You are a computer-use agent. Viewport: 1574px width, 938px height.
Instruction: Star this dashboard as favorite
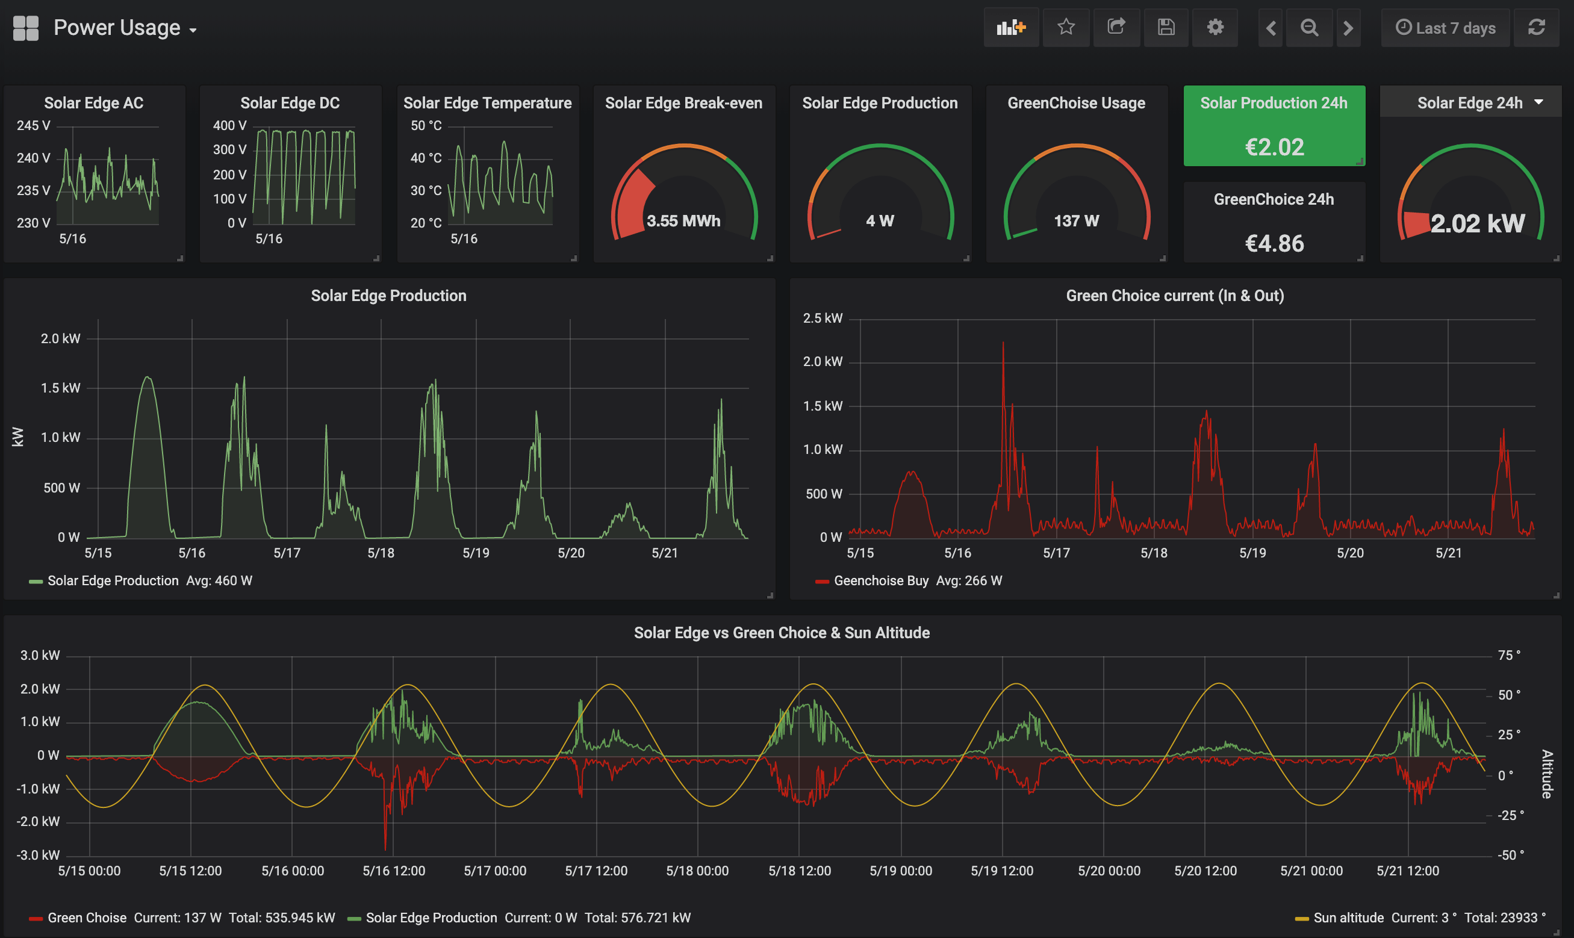click(1066, 28)
